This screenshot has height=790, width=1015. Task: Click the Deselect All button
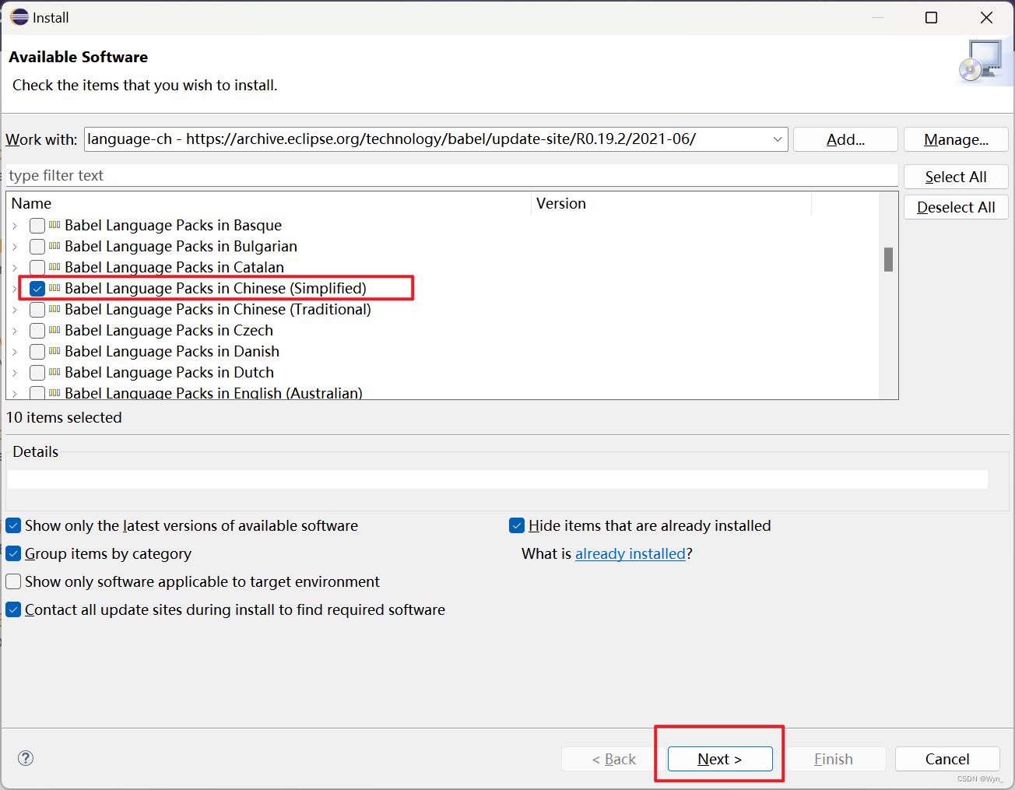956,207
